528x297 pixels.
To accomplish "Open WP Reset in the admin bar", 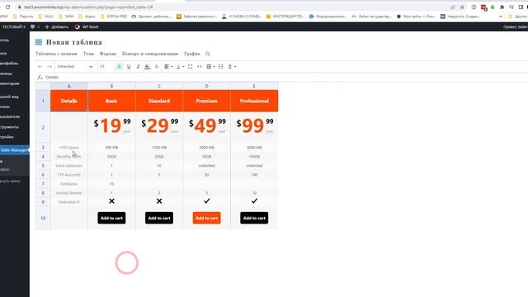I will pos(87,26).
